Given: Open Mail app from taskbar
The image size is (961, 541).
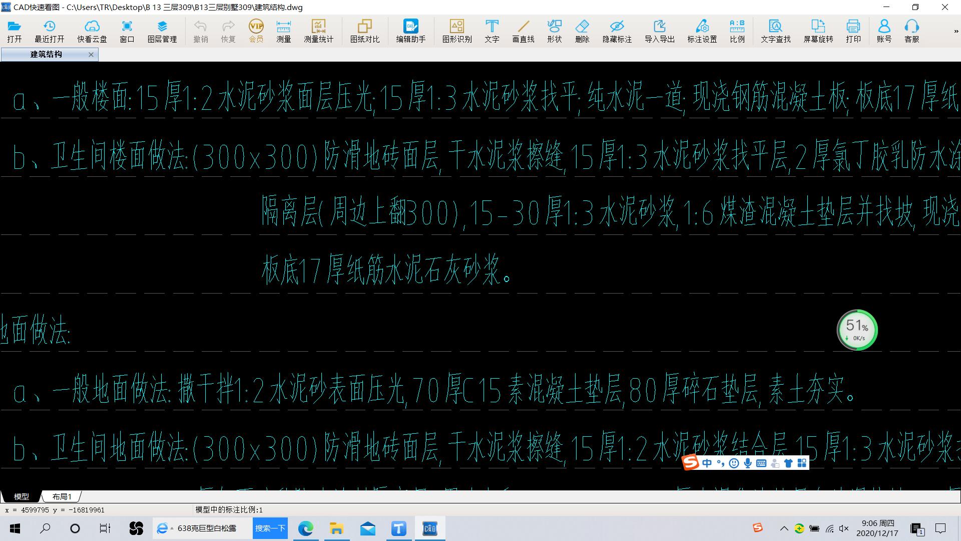Looking at the screenshot, I should pyautogui.click(x=368, y=528).
